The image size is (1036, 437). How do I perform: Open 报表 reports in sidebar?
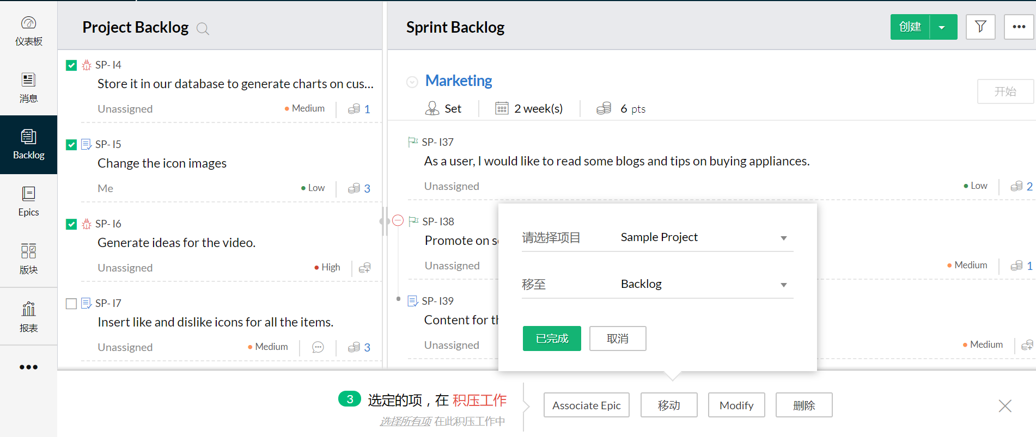click(x=28, y=316)
